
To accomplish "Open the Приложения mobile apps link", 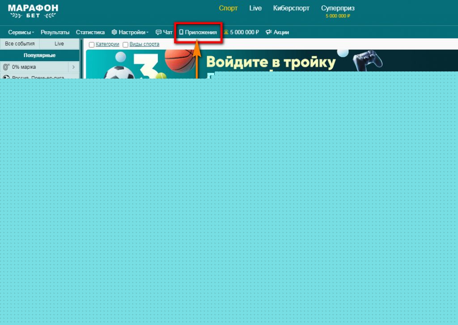I will click(x=198, y=32).
